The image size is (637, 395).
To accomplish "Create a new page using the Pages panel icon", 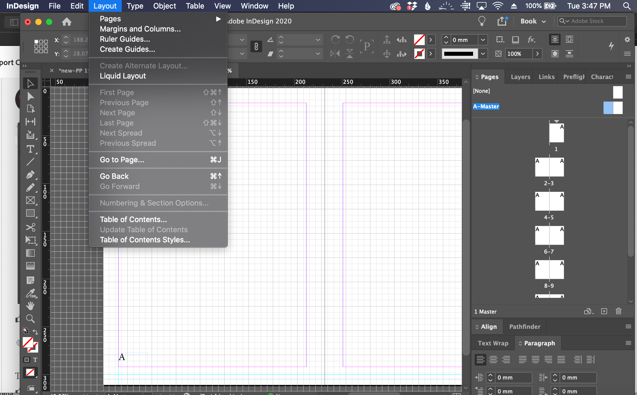I will (604, 311).
